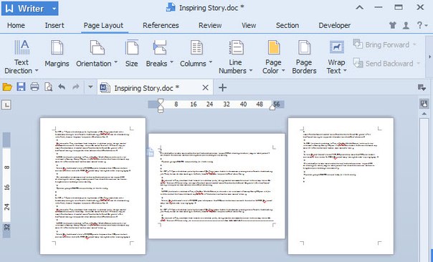Viewport: 433px width, 262px height.
Task: Select the Size page icon
Action: point(131,48)
